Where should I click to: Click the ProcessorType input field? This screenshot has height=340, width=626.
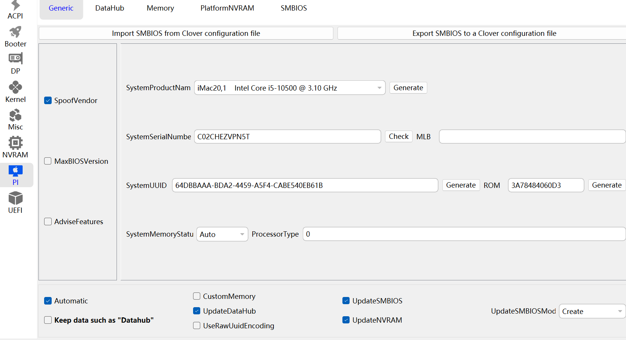[x=464, y=234]
